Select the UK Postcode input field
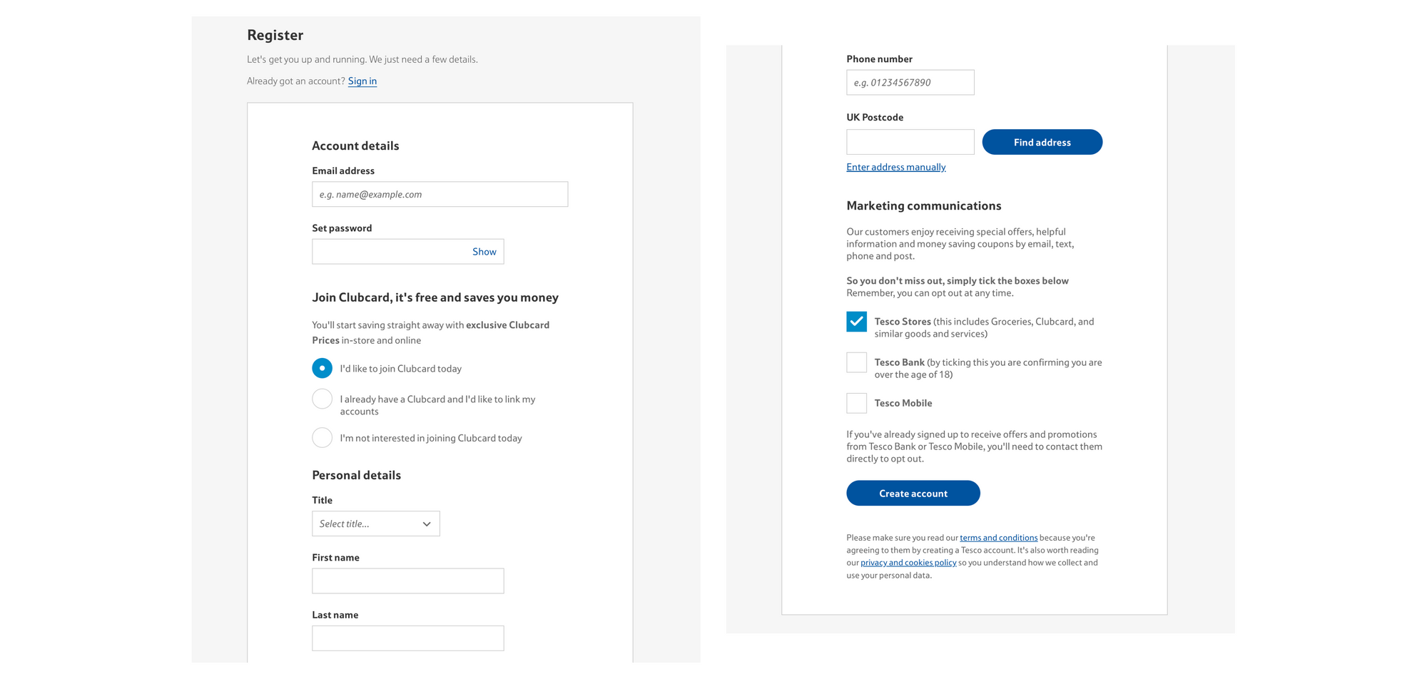This screenshot has height=679, width=1427. pyautogui.click(x=910, y=142)
